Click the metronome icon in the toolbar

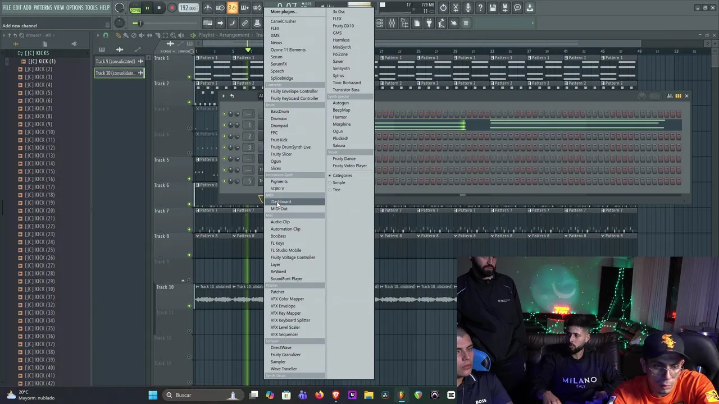click(x=208, y=8)
